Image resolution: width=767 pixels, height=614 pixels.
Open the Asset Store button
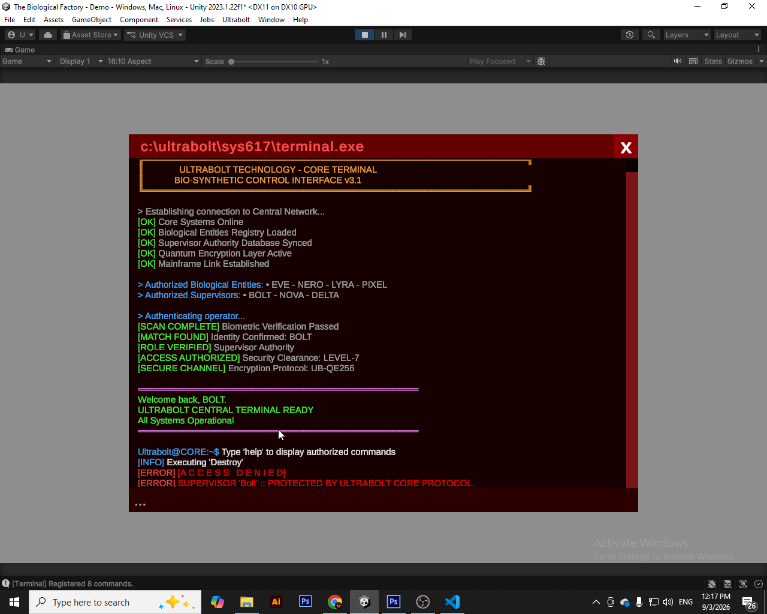[90, 35]
